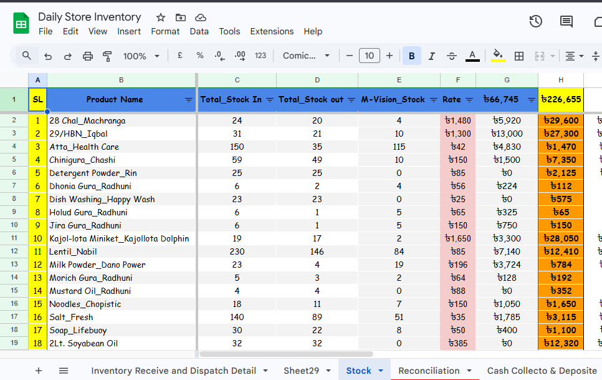Open the Comic font family dropdown
The width and height of the screenshot is (602, 380).
point(306,56)
